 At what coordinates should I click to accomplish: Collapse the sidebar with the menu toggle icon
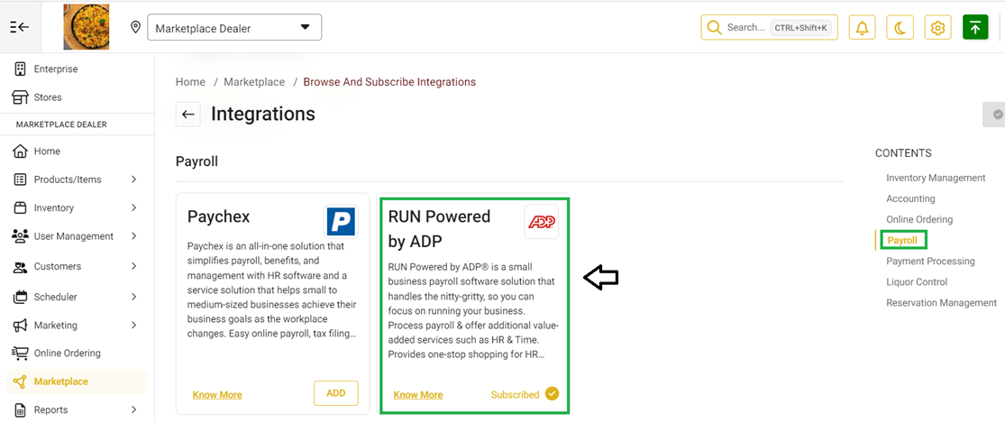(20, 27)
